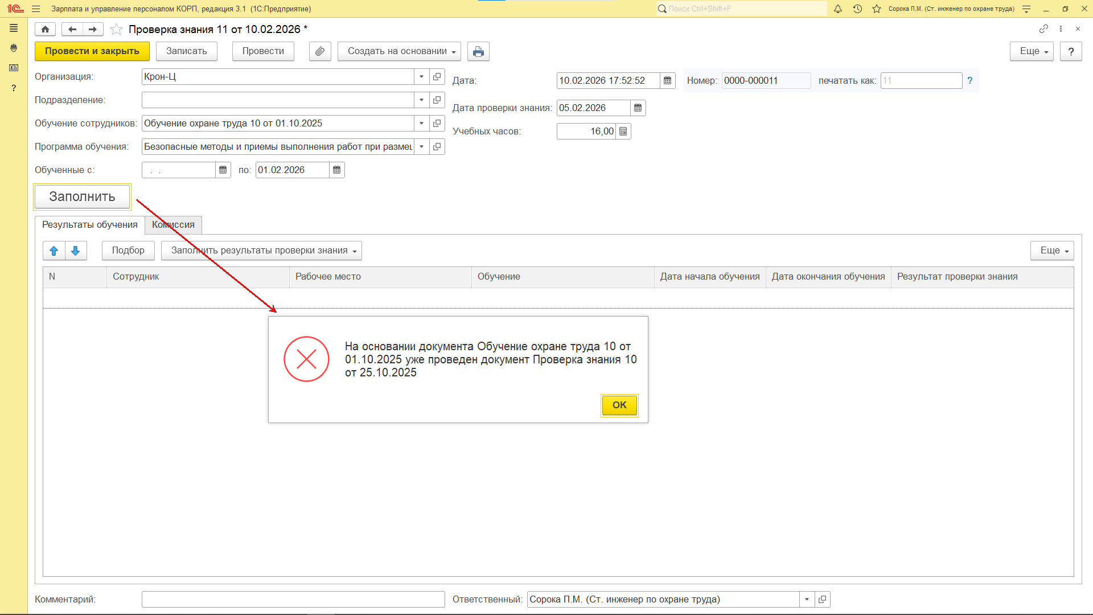The image size is (1093, 615).
Task: Move row up with blue arrow
Action: [x=54, y=251]
